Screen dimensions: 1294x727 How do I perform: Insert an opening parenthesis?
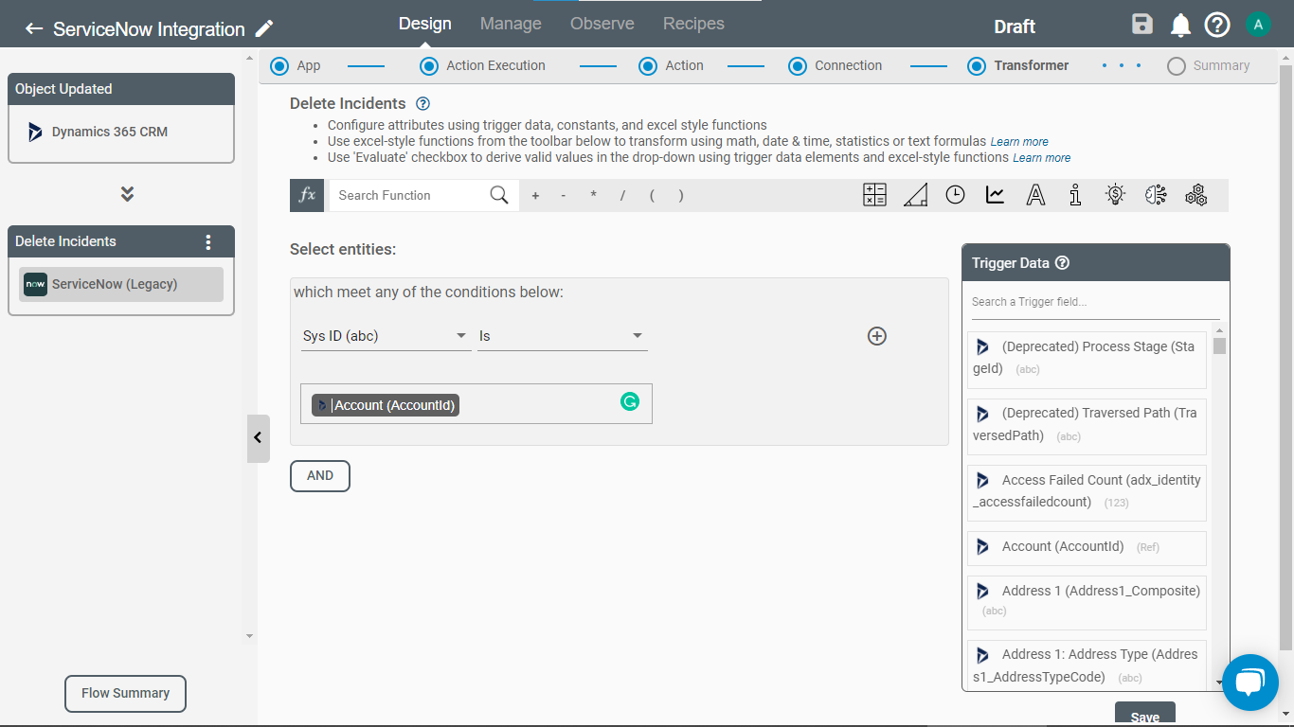click(x=652, y=196)
